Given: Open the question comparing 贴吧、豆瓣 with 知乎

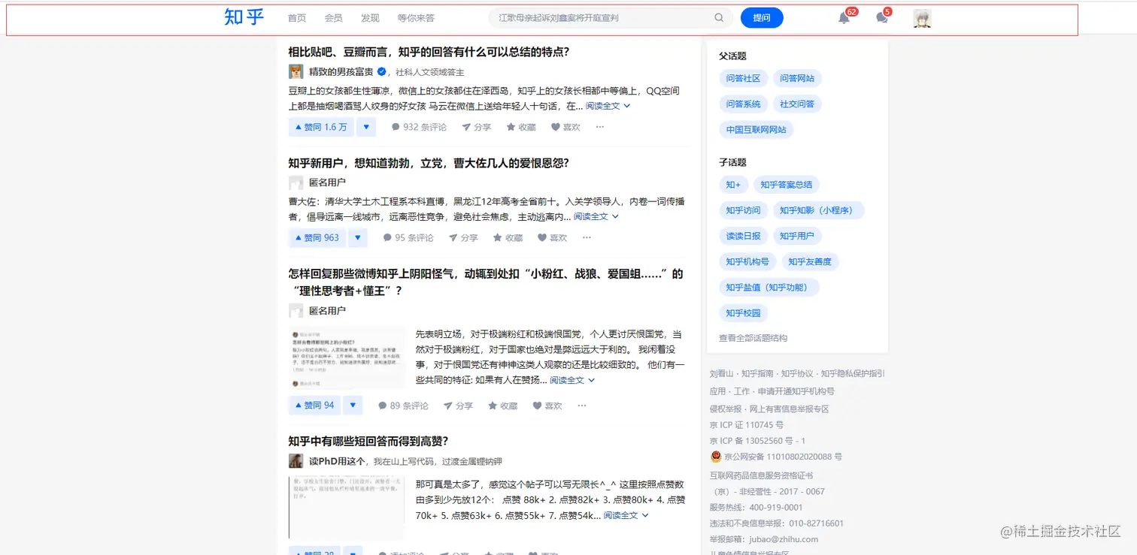Looking at the screenshot, I should tap(429, 52).
